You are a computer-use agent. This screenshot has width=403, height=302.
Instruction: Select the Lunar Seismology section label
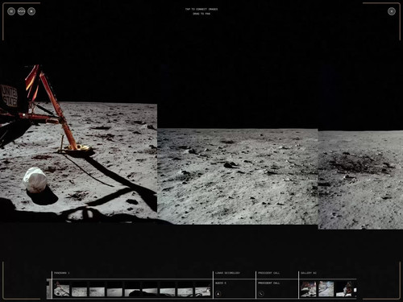click(x=227, y=273)
